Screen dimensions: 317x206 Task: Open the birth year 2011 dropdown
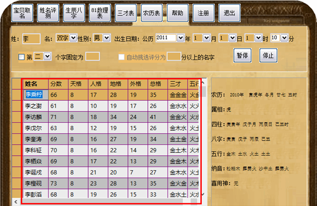pyautogui.click(x=180, y=38)
